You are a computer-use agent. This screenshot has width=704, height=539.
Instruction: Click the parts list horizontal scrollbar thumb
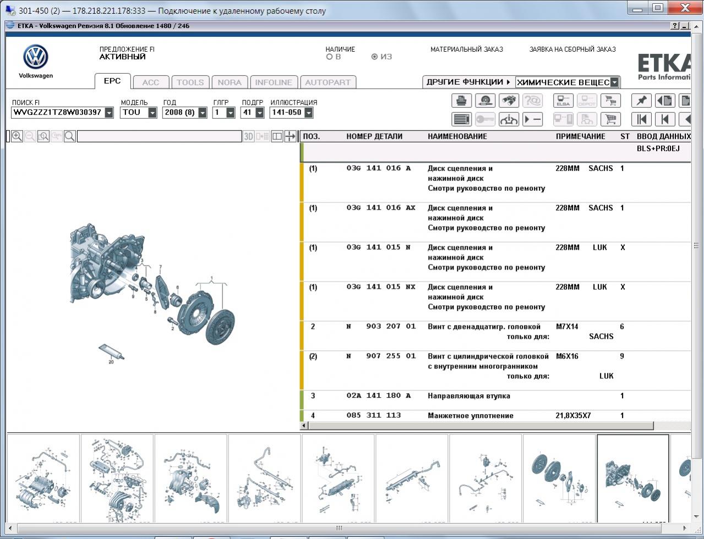pos(481,426)
